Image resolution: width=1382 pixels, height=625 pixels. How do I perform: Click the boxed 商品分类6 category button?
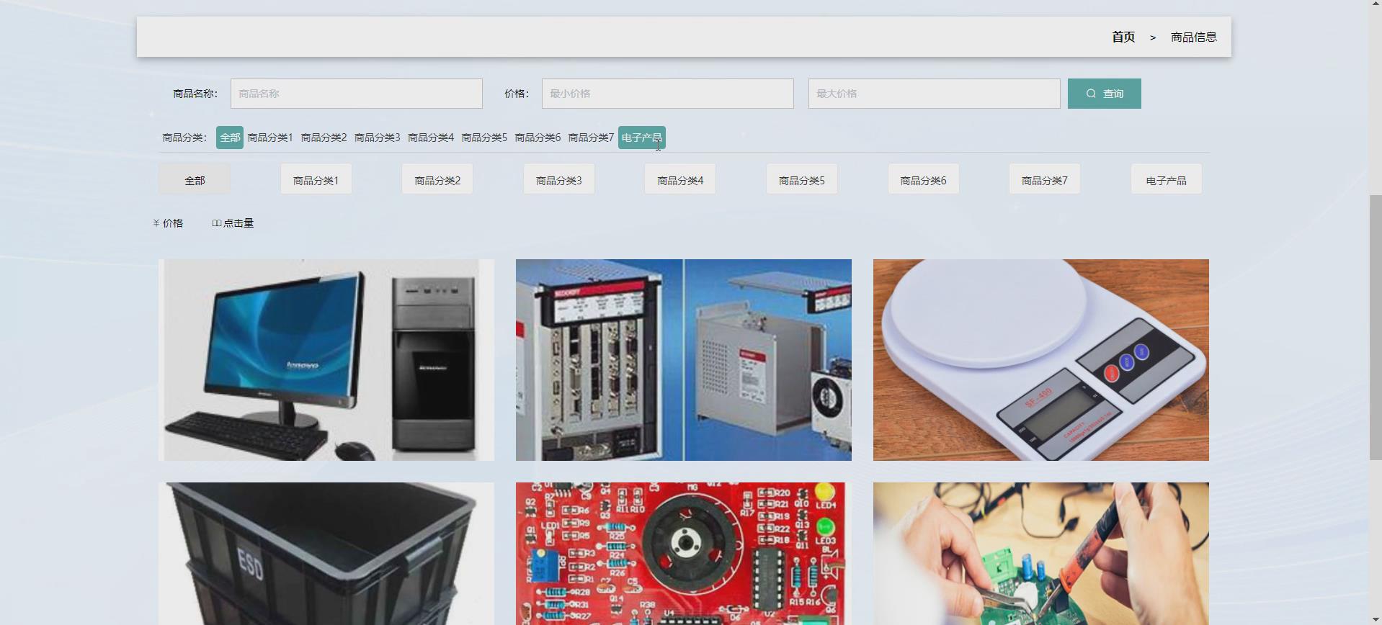924,179
